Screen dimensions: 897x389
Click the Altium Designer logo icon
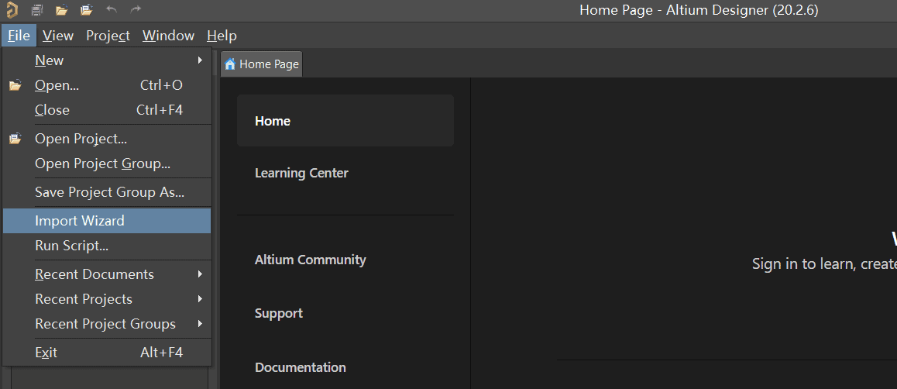(12, 10)
